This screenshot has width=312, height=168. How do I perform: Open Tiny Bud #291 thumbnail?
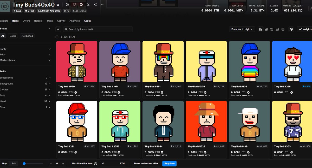point(77,122)
